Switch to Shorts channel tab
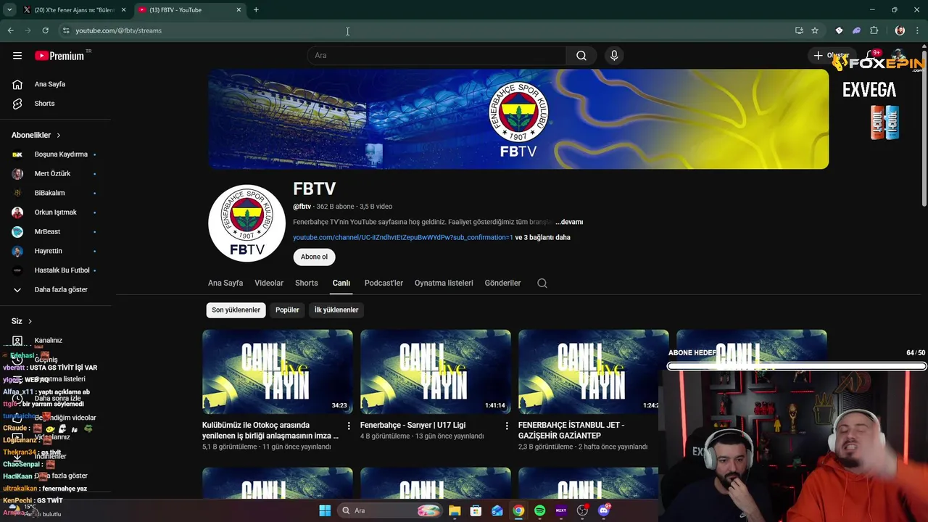The height and width of the screenshot is (522, 928). click(307, 283)
